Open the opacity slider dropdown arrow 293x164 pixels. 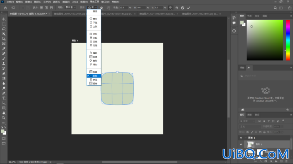[282, 127]
